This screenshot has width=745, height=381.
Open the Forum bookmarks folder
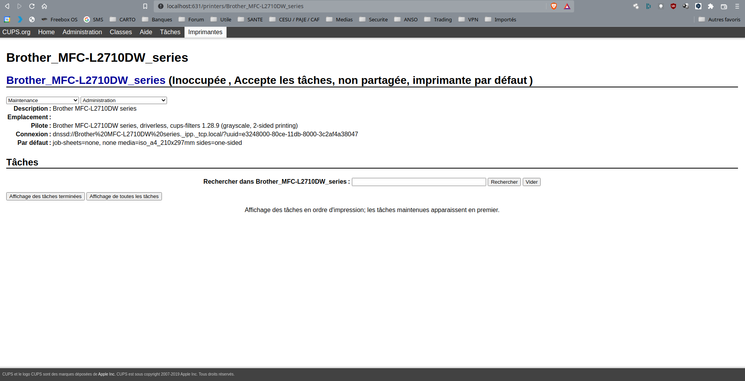(x=191, y=19)
